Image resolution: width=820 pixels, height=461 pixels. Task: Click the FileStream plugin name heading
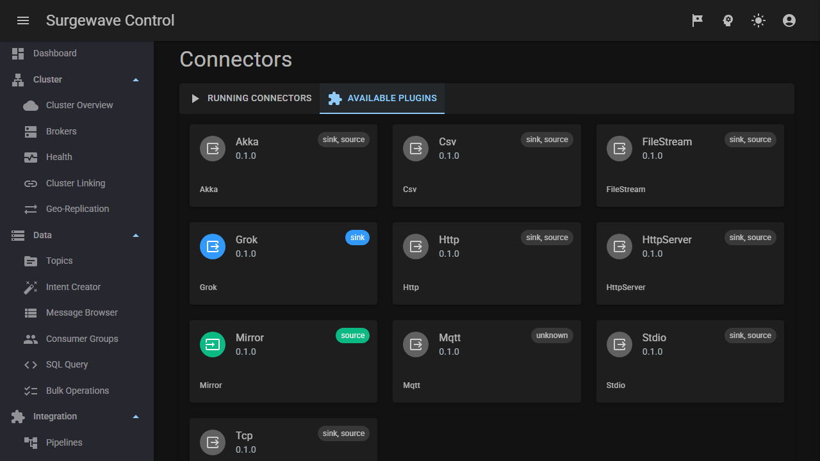(667, 142)
